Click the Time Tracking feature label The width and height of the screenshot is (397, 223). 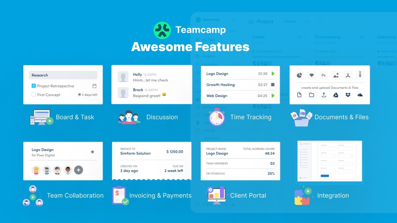[251, 117]
